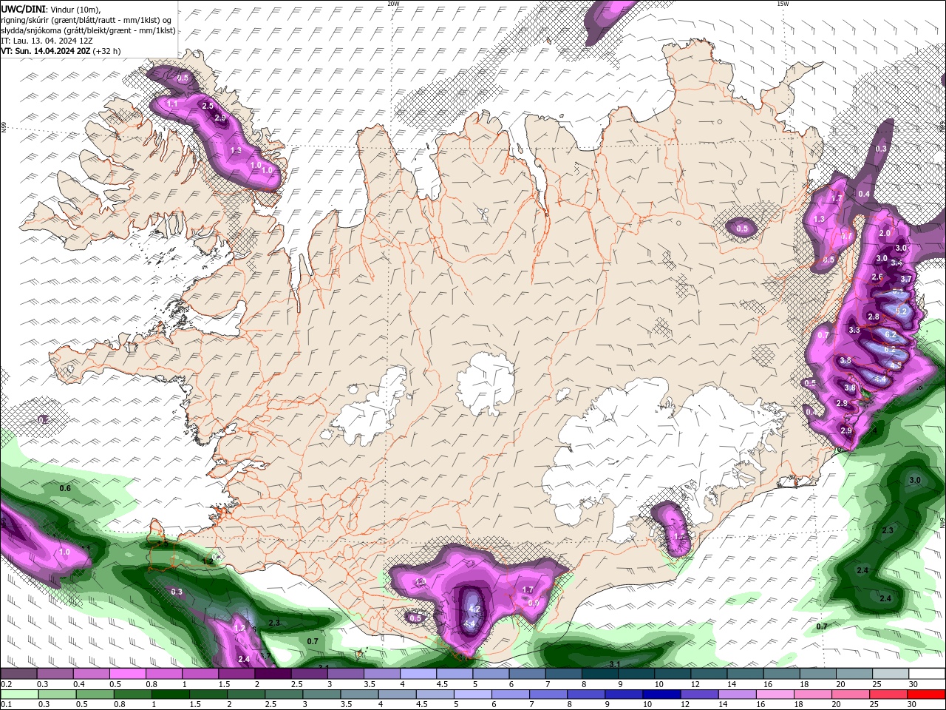The width and height of the screenshot is (946, 710).
Task: Select bright pink swatch between 0.5 and 0.8, snow legend
Action: click(127, 674)
